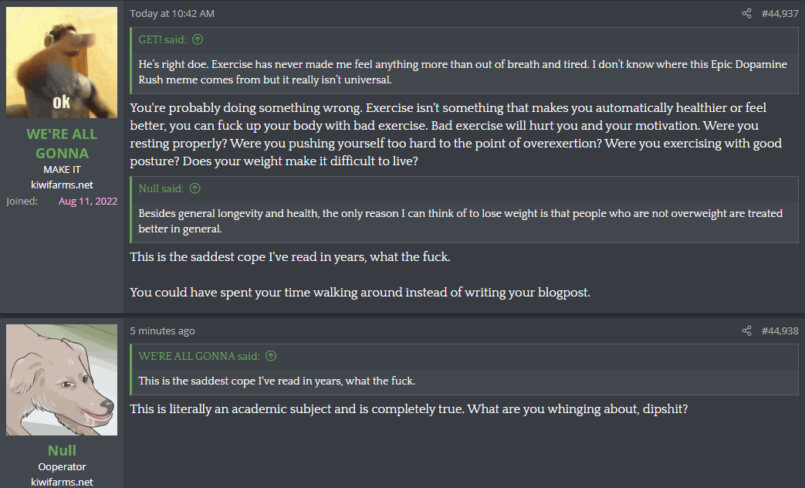Open post number #44,937 permalink
Image resolution: width=805 pixels, height=488 pixels.
click(780, 13)
